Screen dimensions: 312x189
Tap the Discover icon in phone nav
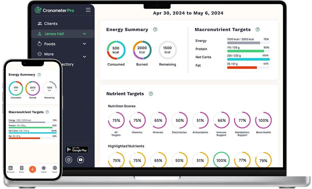(11, 169)
